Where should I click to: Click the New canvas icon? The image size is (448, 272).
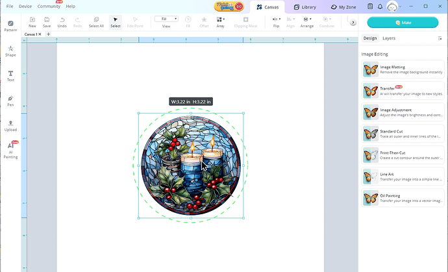click(x=32, y=22)
